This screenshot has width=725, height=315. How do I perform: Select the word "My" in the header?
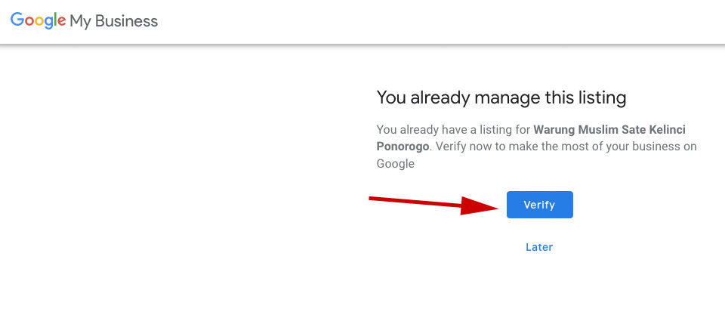point(80,22)
